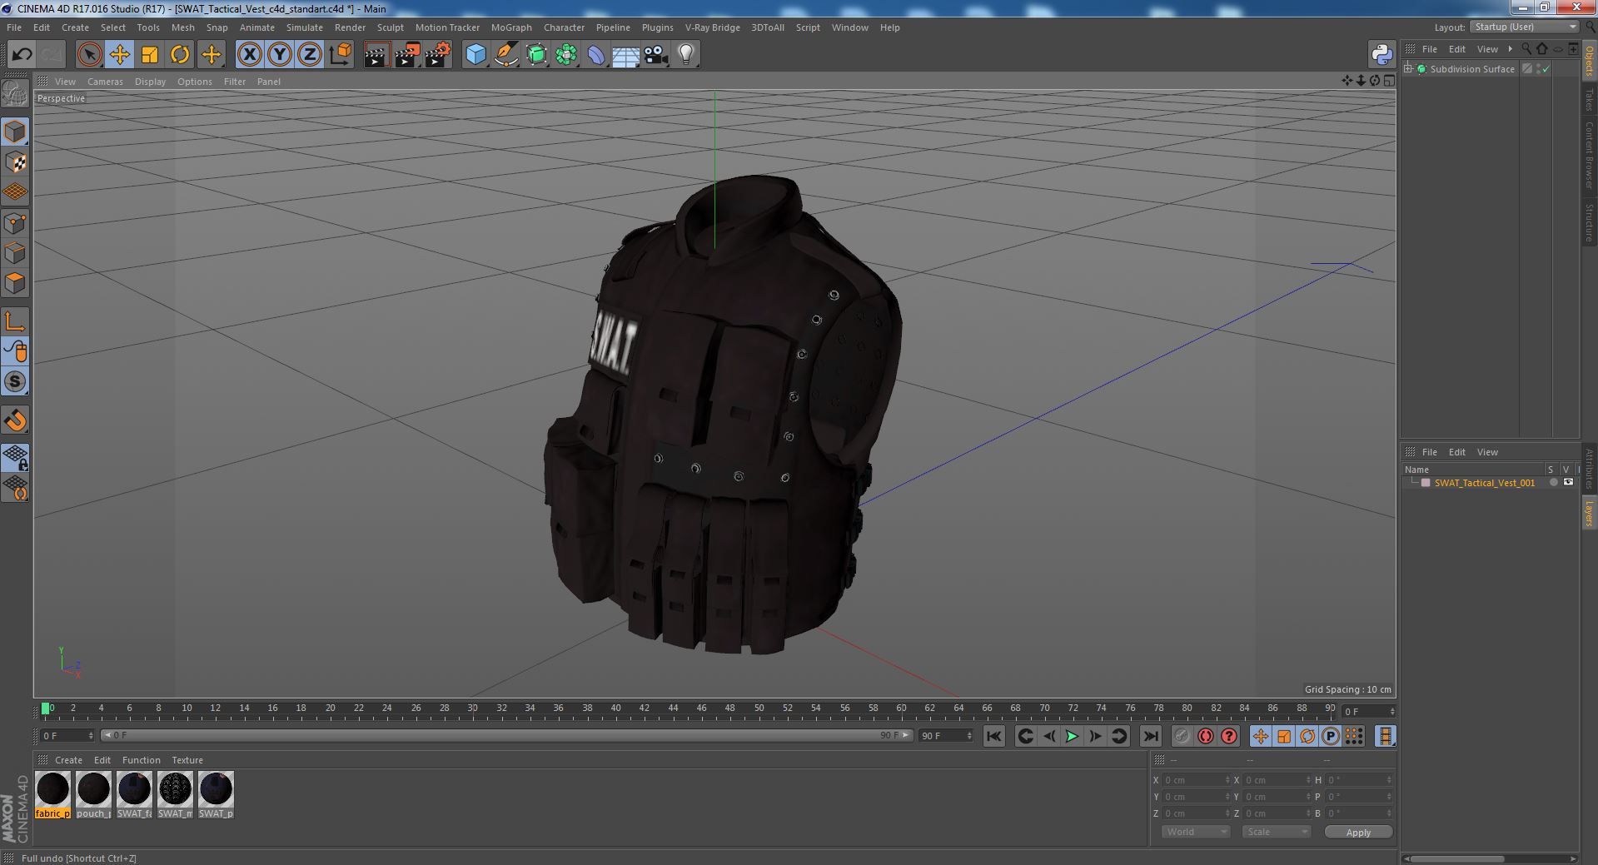The image size is (1598, 865).
Task: Switch to Texture mode
Action: [x=15, y=162]
